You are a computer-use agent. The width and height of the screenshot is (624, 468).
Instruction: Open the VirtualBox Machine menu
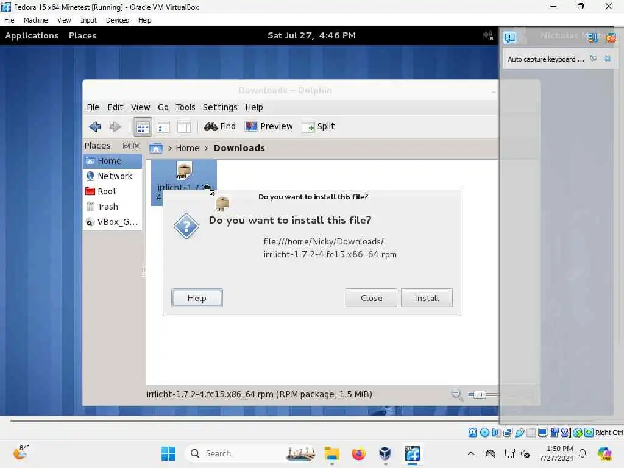tap(35, 20)
